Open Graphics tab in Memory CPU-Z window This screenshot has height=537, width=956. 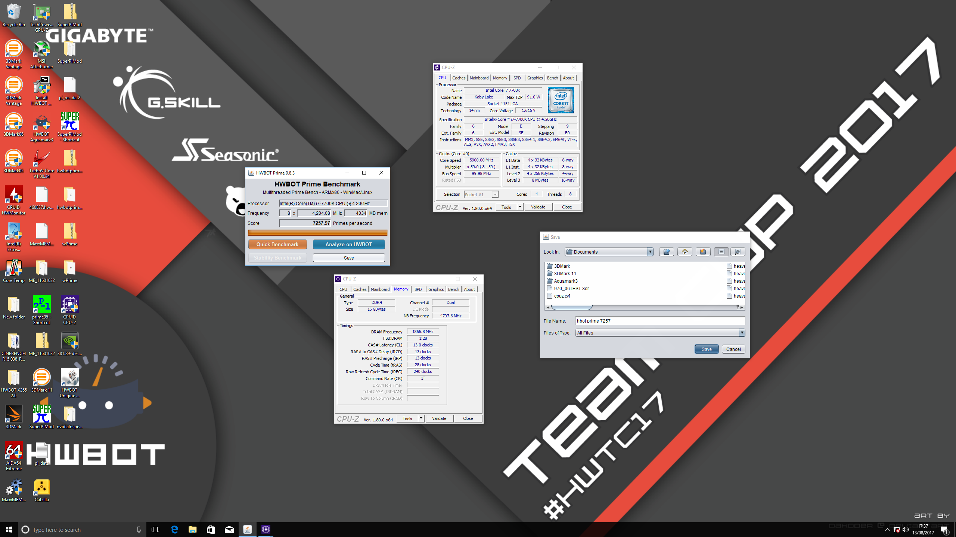tap(436, 289)
